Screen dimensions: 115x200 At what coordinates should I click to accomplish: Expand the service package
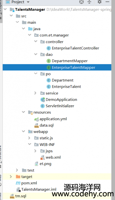(x=35, y=93)
